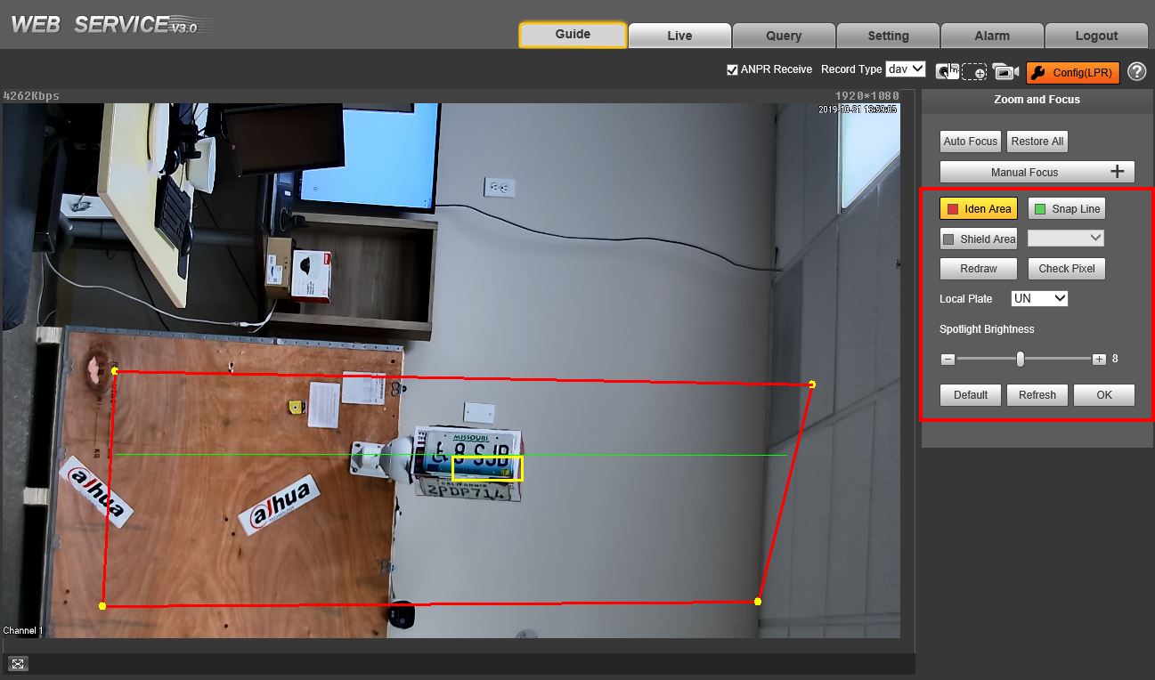Open the help question mark icon

pos(1136,72)
